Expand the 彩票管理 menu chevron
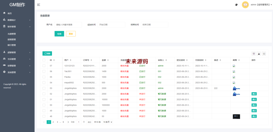Viewport: 273px width, 132px height. tap(30, 66)
